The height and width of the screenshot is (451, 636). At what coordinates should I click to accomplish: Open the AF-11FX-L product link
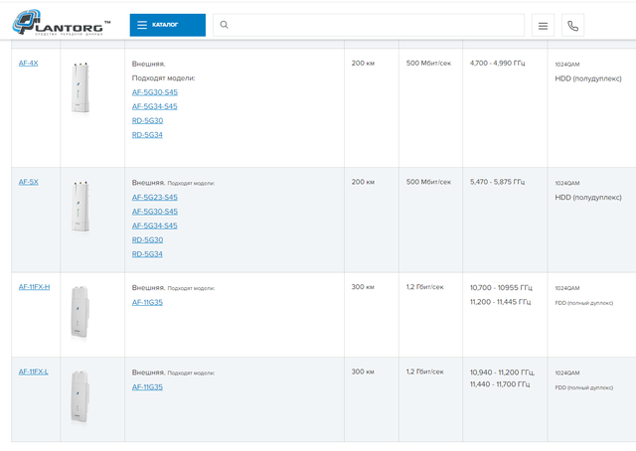(x=33, y=372)
